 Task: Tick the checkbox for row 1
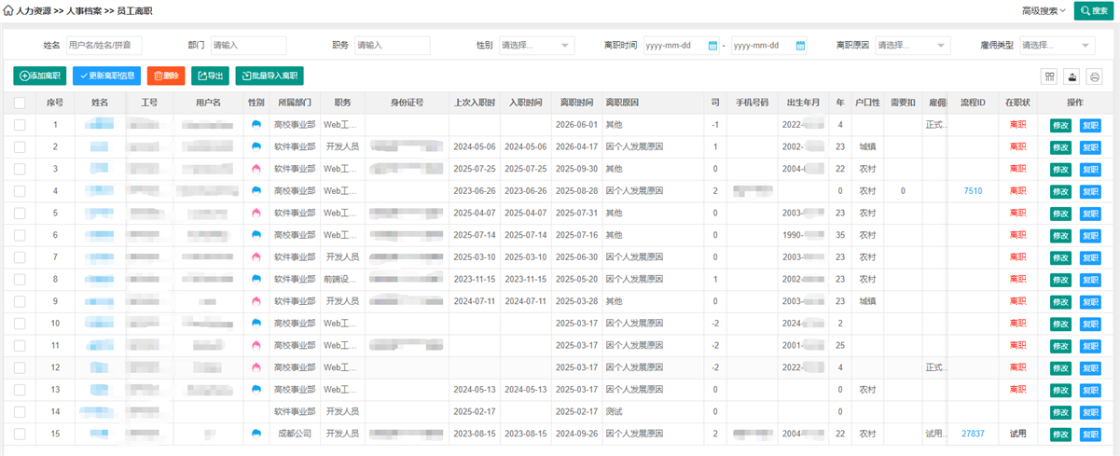pos(20,124)
